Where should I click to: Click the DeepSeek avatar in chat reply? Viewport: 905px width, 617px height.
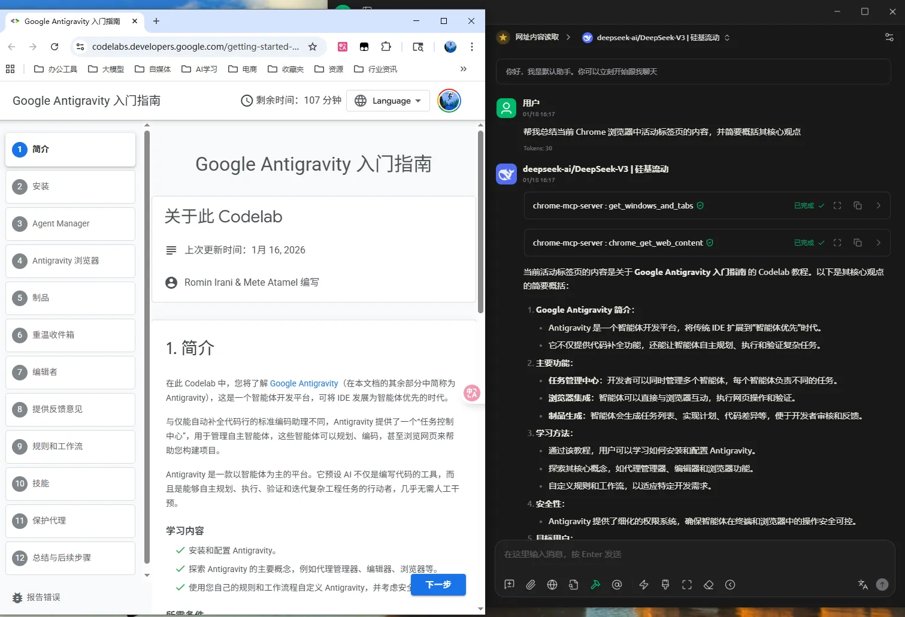click(x=507, y=174)
